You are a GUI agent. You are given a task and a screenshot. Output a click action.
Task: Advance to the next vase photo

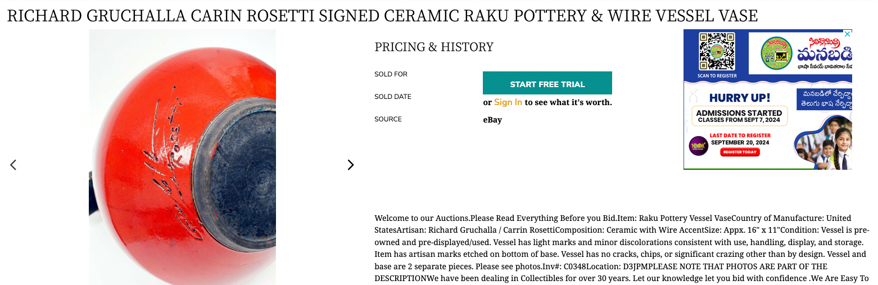pos(351,165)
